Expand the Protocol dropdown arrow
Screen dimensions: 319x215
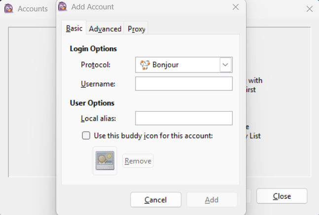click(225, 65)
